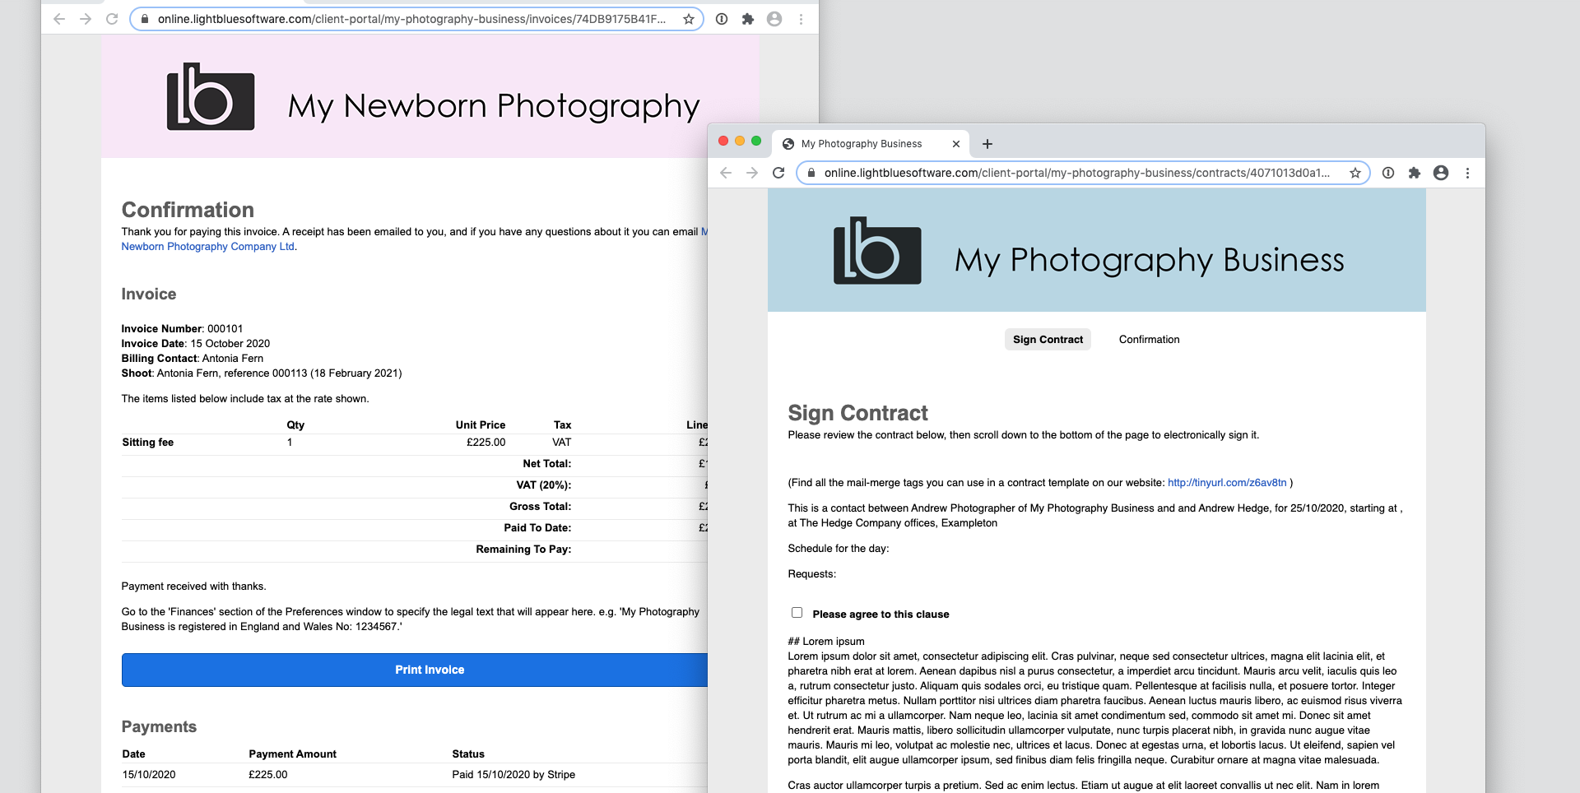Switch to the Confirmation step
Image resolution: width=1580 pixels, height=793 pixels.
click(1149, 340)
